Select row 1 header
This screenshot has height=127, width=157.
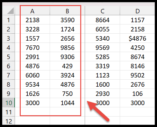tap(9, 20)
